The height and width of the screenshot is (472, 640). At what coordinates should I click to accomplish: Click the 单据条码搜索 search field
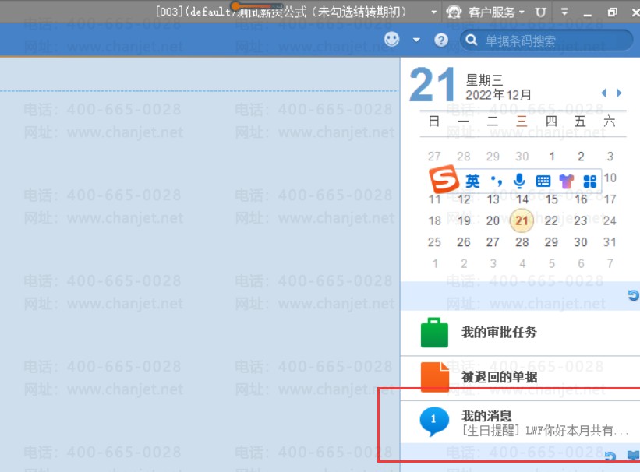553,41
